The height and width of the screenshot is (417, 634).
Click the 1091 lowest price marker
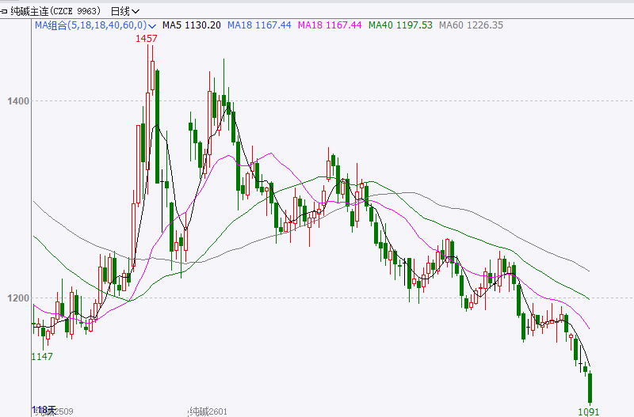588,411
